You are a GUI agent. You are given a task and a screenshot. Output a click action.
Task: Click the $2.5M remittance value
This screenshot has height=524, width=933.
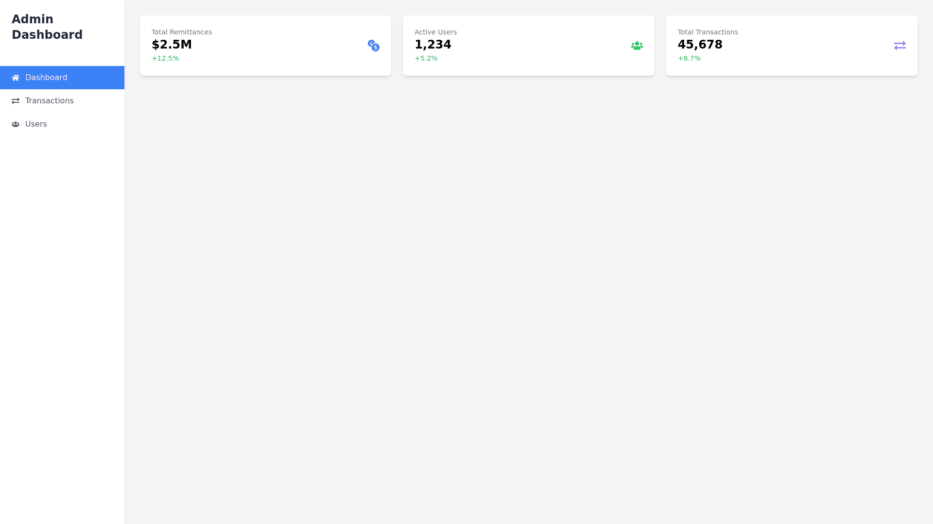(172, 45)
